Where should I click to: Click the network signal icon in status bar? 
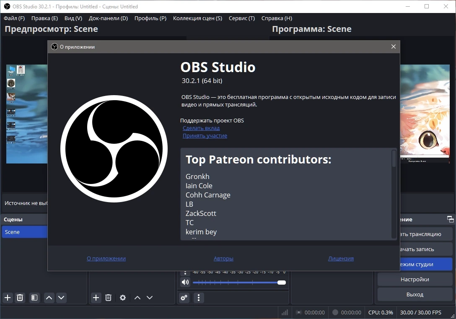(285, 313)
